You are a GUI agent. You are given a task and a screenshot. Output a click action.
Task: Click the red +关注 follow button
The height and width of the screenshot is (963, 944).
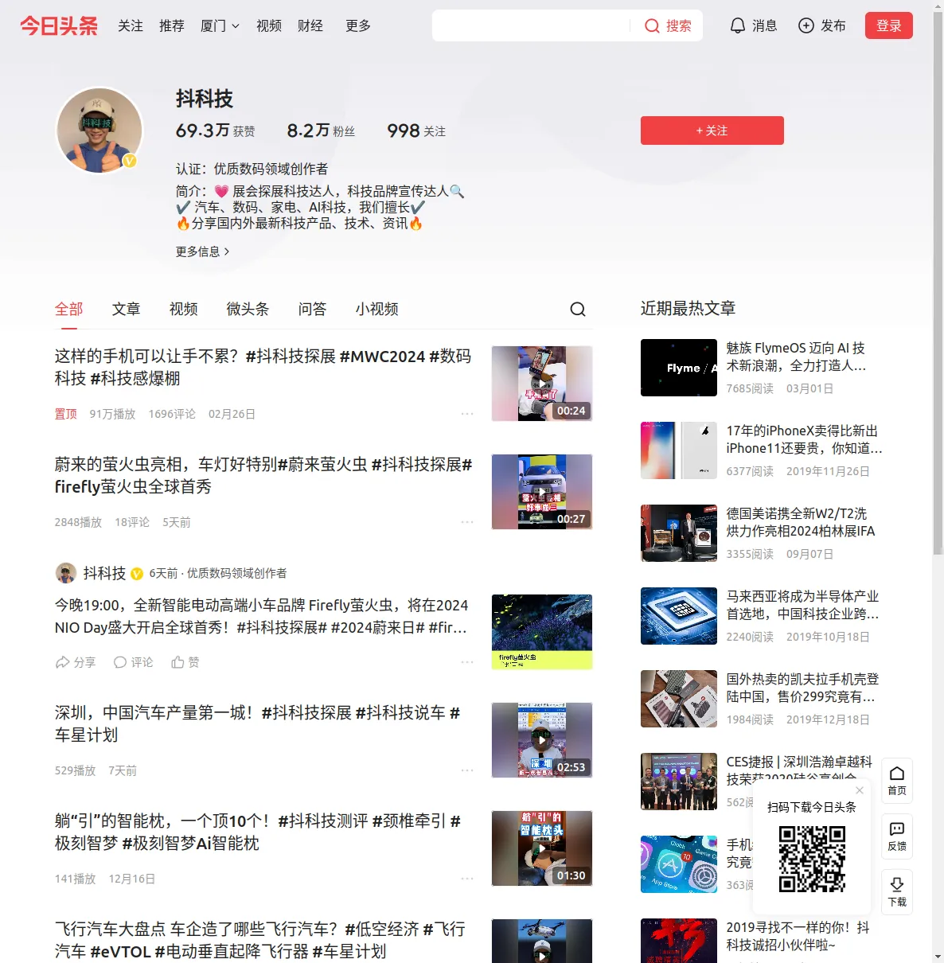(712, 131)
